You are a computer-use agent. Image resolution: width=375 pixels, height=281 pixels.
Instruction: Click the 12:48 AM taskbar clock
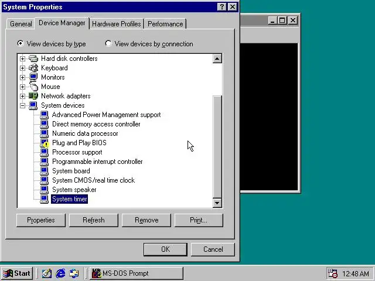point(356,273)
